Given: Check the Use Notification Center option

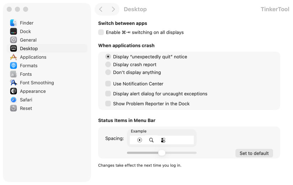Looking at the screenshot, I should pyautogui.click(x=108, y=84).
